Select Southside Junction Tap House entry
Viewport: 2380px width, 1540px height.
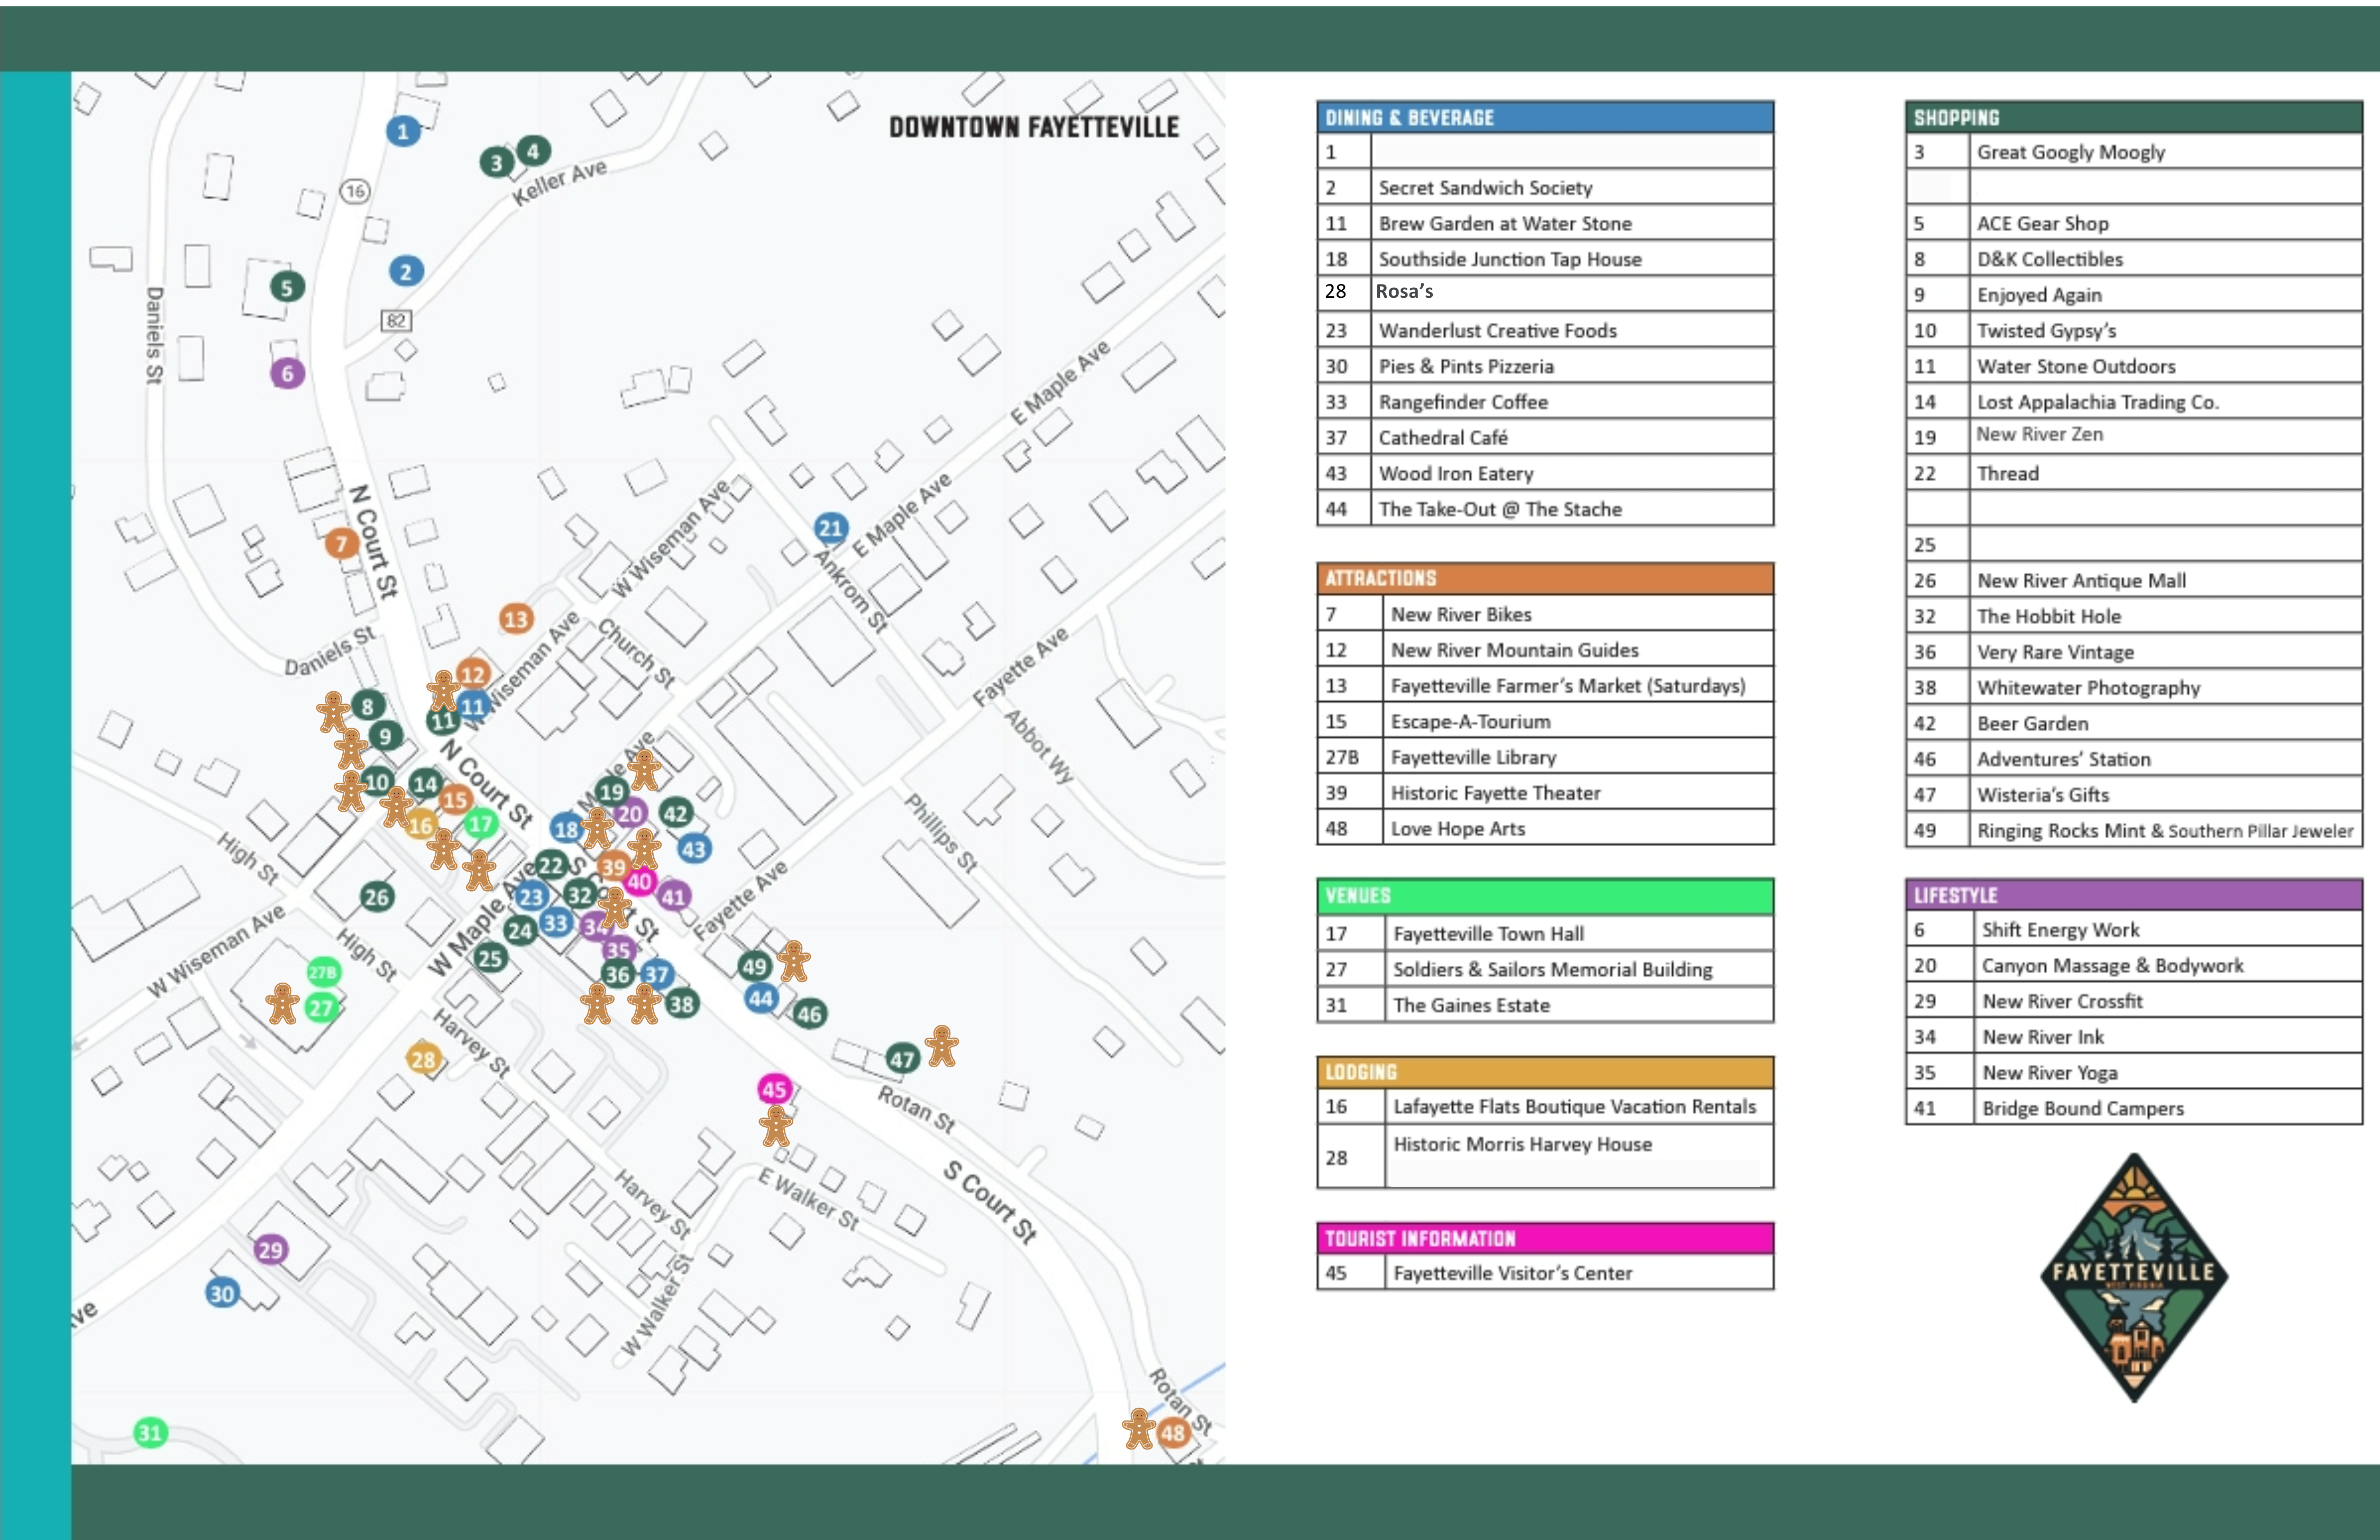1545,259
